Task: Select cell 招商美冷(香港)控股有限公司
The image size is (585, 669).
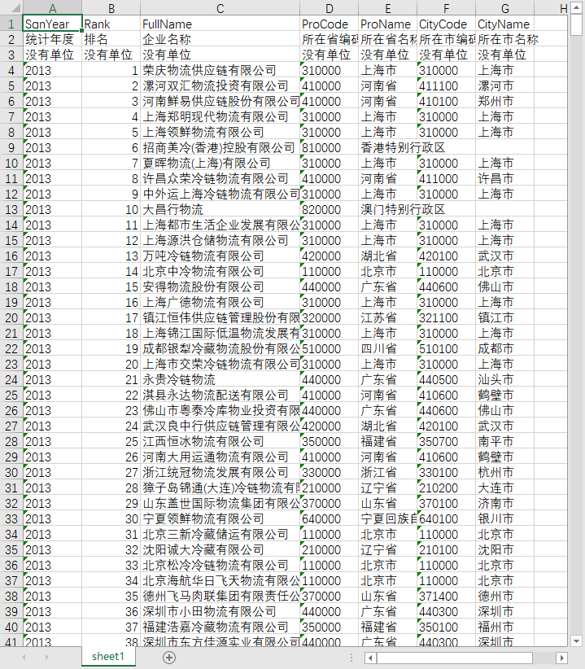Action: point(220,147)
